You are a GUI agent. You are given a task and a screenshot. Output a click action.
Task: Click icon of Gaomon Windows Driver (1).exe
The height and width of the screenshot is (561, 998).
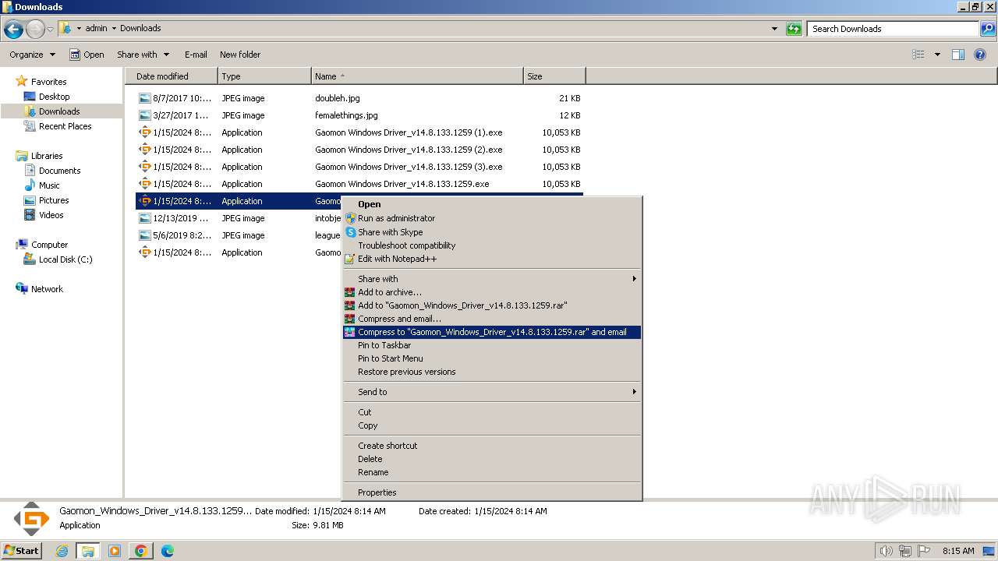[x=144, y=132]
